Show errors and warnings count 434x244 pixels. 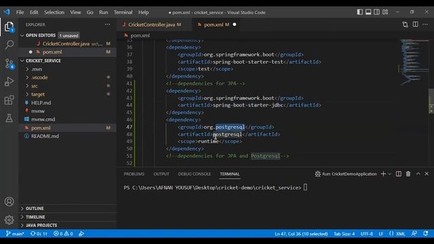point(63,234)
